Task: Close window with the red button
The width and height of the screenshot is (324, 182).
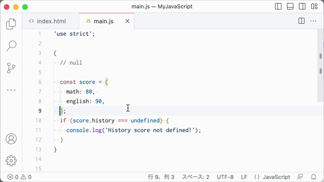Action: tap(7, 7)
